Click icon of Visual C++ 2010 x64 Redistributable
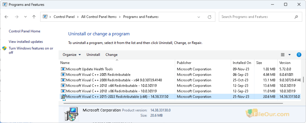This screenshot has width=306, height=123. coord(63,86)
